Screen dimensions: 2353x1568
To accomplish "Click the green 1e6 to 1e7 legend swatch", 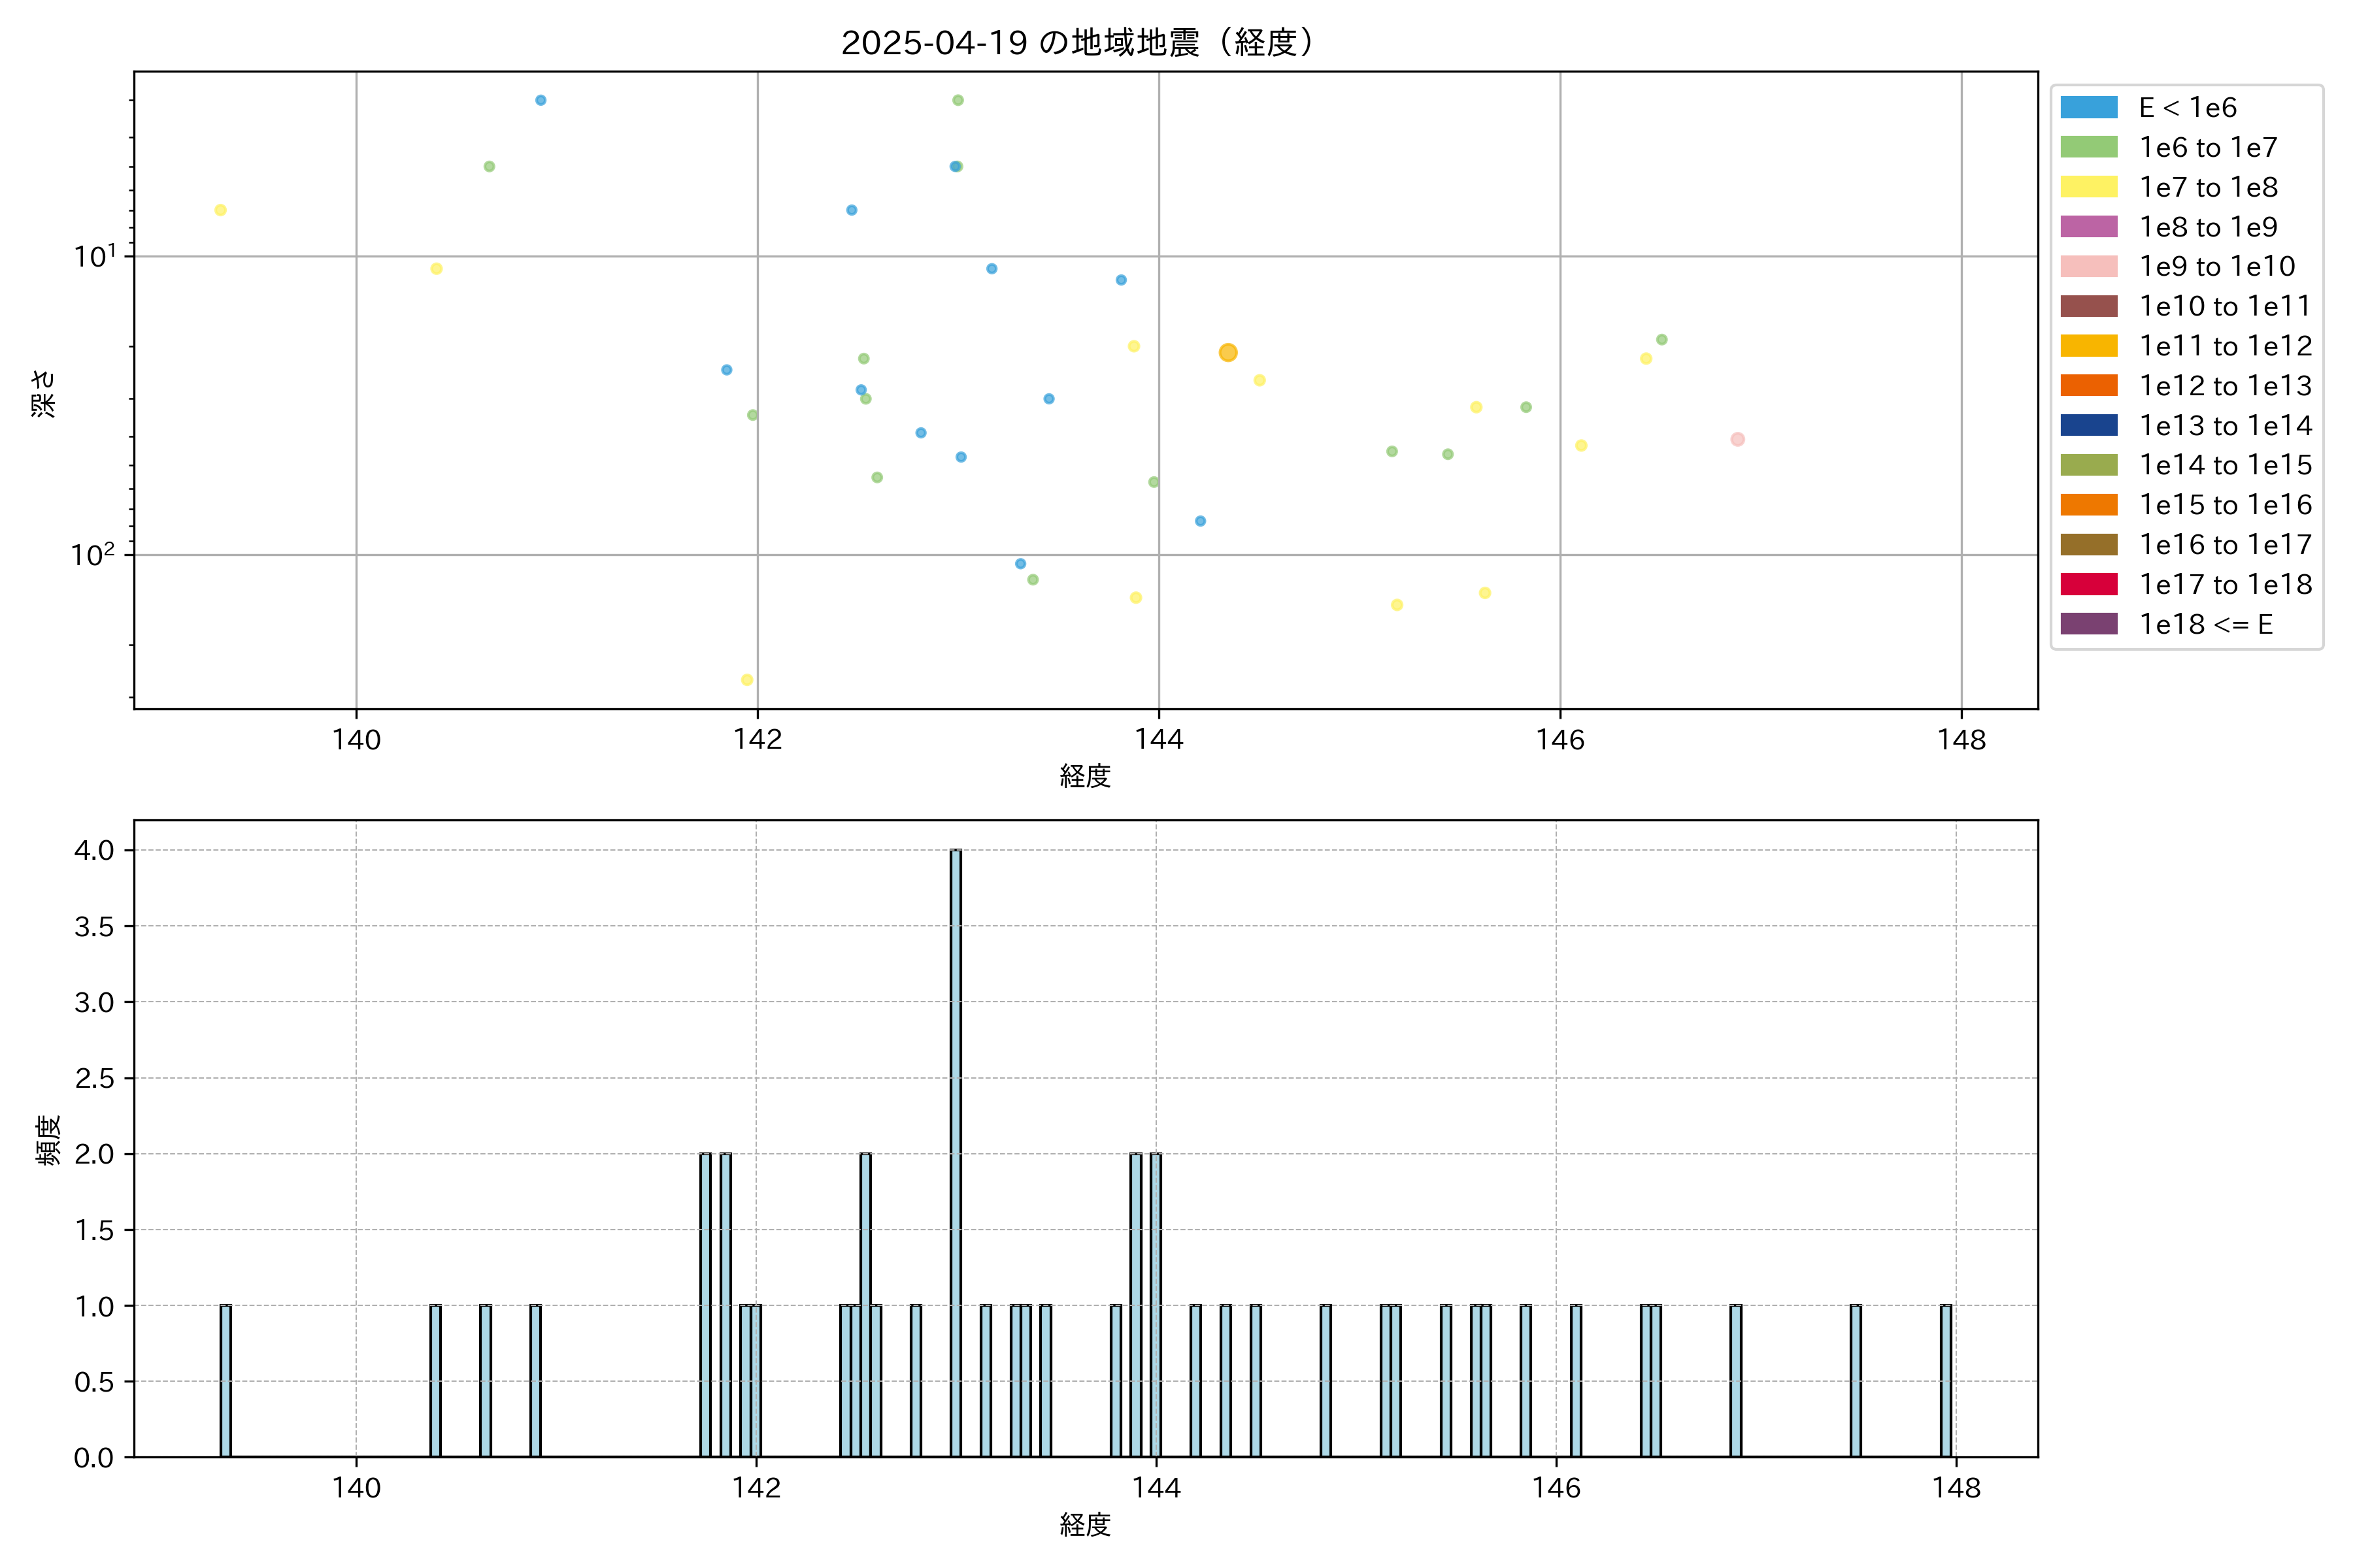I will 2088,148.
